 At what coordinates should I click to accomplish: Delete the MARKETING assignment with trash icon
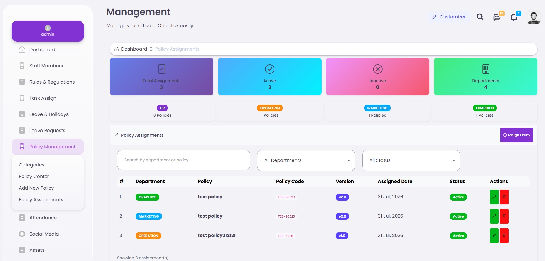pyautogui.click(x=504, y=216)
